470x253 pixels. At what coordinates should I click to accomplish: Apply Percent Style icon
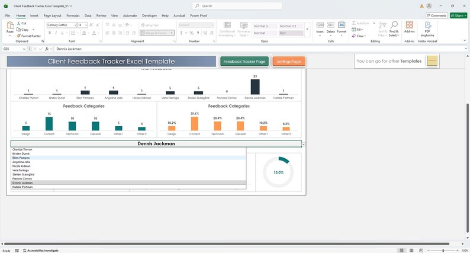point(192,33)
